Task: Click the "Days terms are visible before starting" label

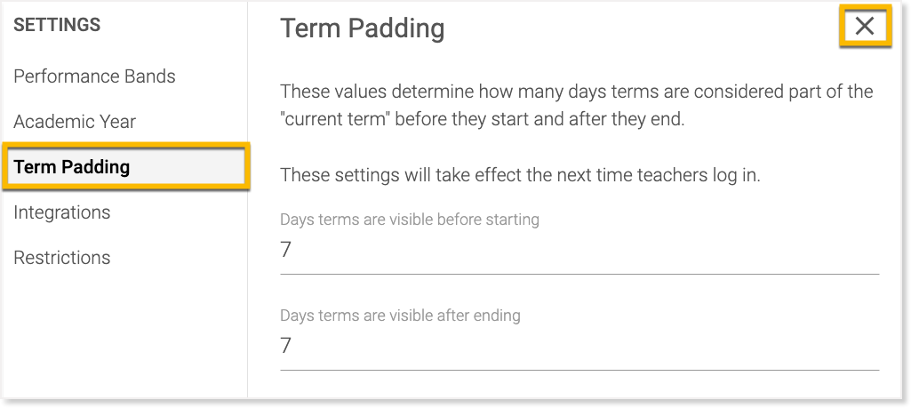Action: pyautogui.click(x=409, y=220)
